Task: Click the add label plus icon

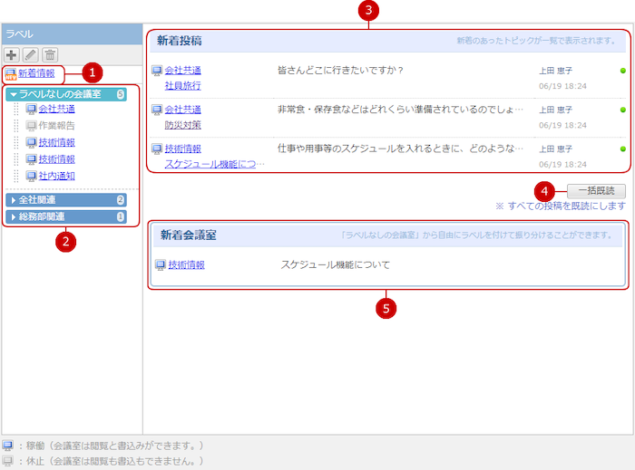Action: 13,55
